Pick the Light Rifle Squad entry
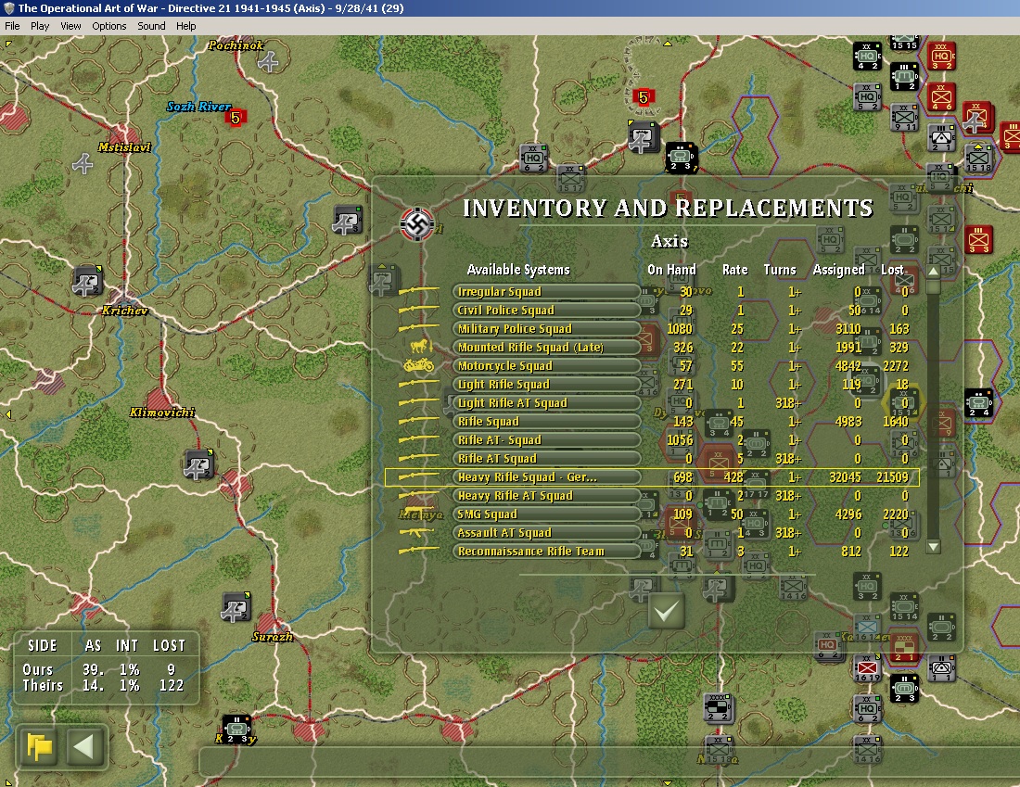This screenshot has width=1020, height=787. [546, 385]
